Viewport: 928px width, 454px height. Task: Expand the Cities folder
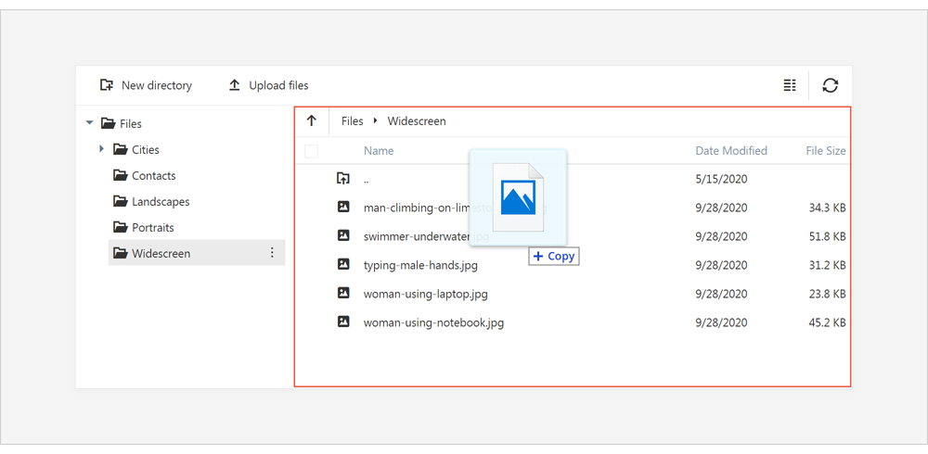(x=102, y=149)
